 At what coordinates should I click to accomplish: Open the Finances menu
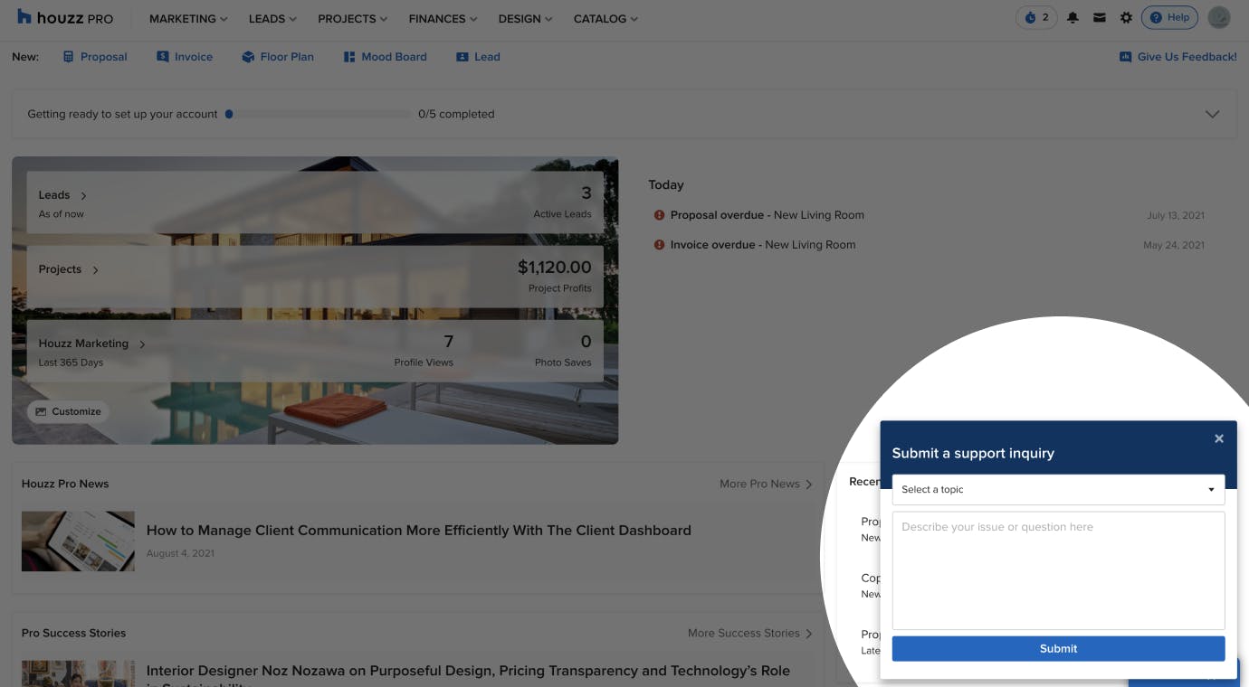point(443,18)
